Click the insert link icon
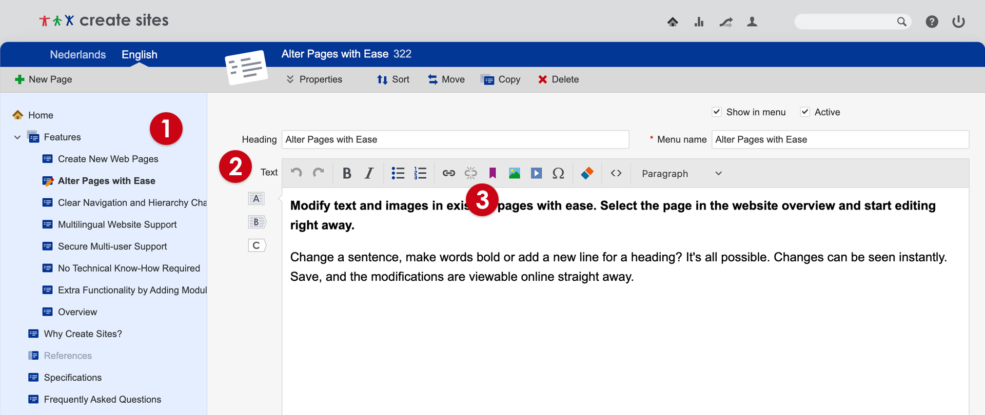This screenshot has width=985, height=415. click(448, 174)
